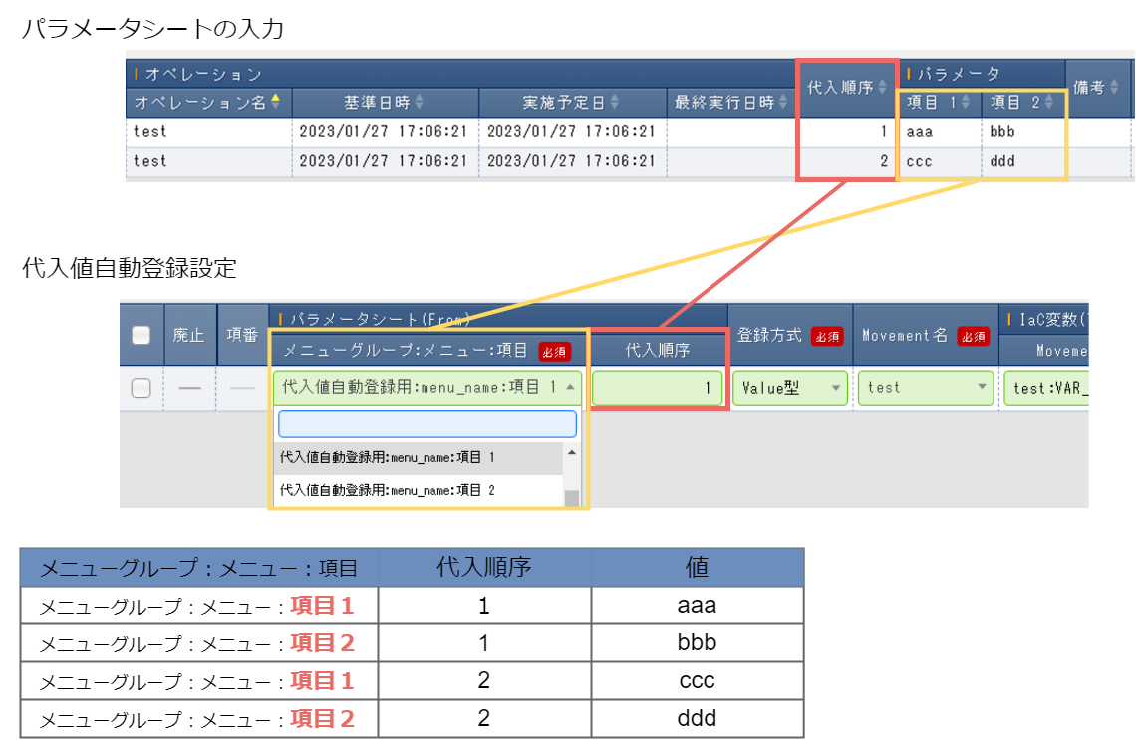Open the IaC変数 dropdown showing test:VAR_
Screen dimensions: 1136x740
[1044, 388]
